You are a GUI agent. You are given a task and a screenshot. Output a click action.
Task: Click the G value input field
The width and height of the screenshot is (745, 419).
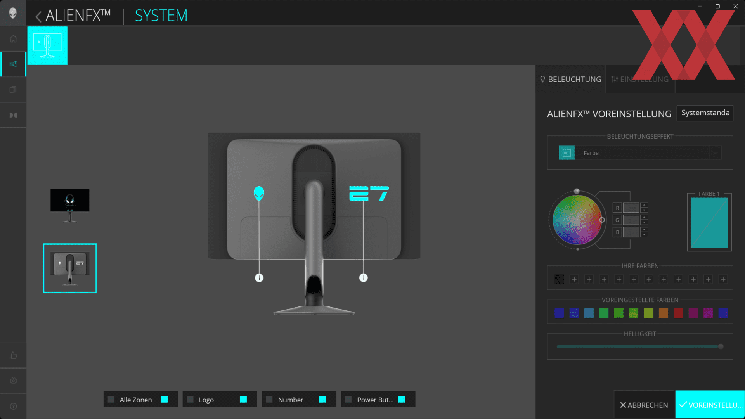[631, 220]
